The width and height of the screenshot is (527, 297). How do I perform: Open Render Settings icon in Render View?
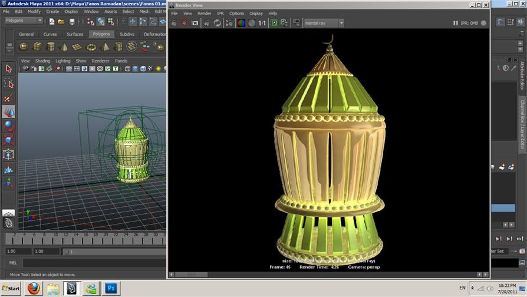[x=229, y=23]
